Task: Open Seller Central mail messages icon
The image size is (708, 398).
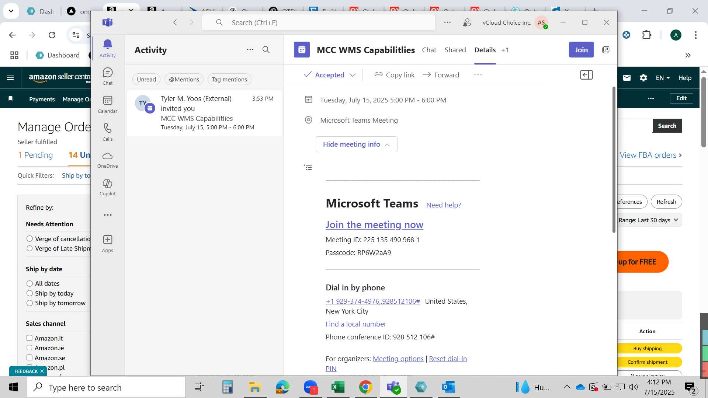Action: [x=627, y=78]
